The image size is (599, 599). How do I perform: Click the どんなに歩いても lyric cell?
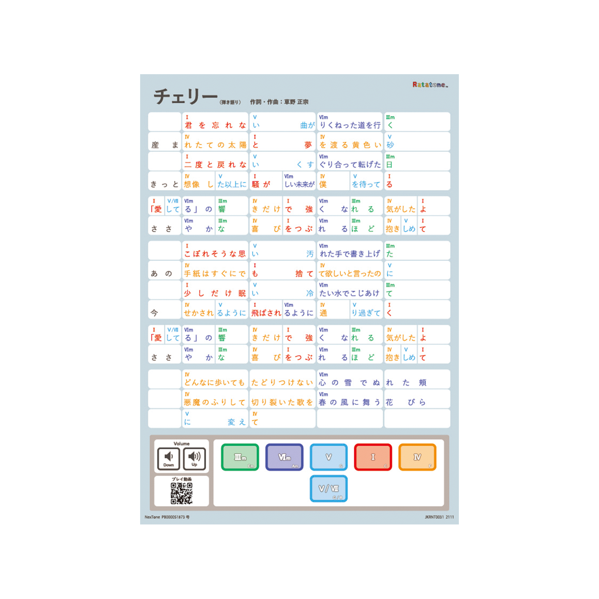coord(215,379)
